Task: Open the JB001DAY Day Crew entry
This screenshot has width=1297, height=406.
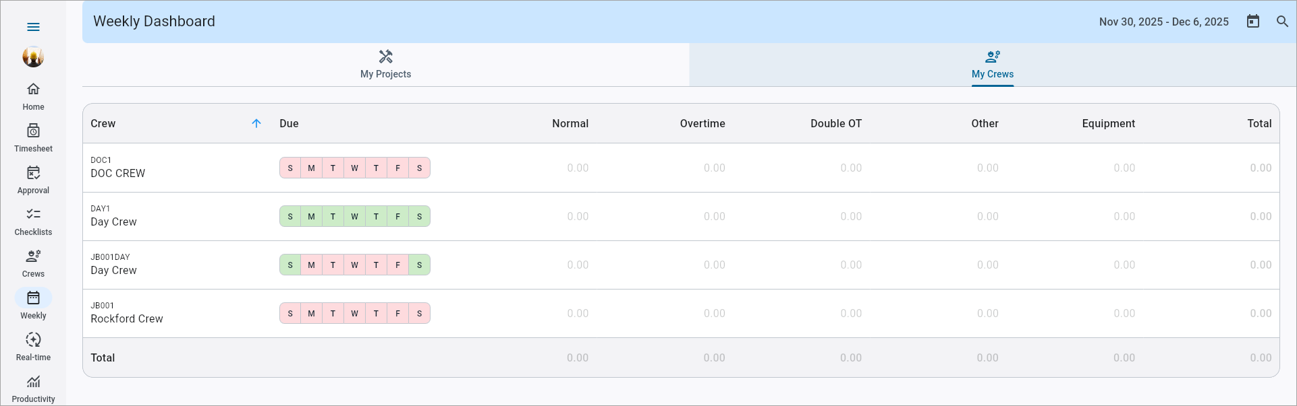Action: pyautogui.click(x=113, y=270)
